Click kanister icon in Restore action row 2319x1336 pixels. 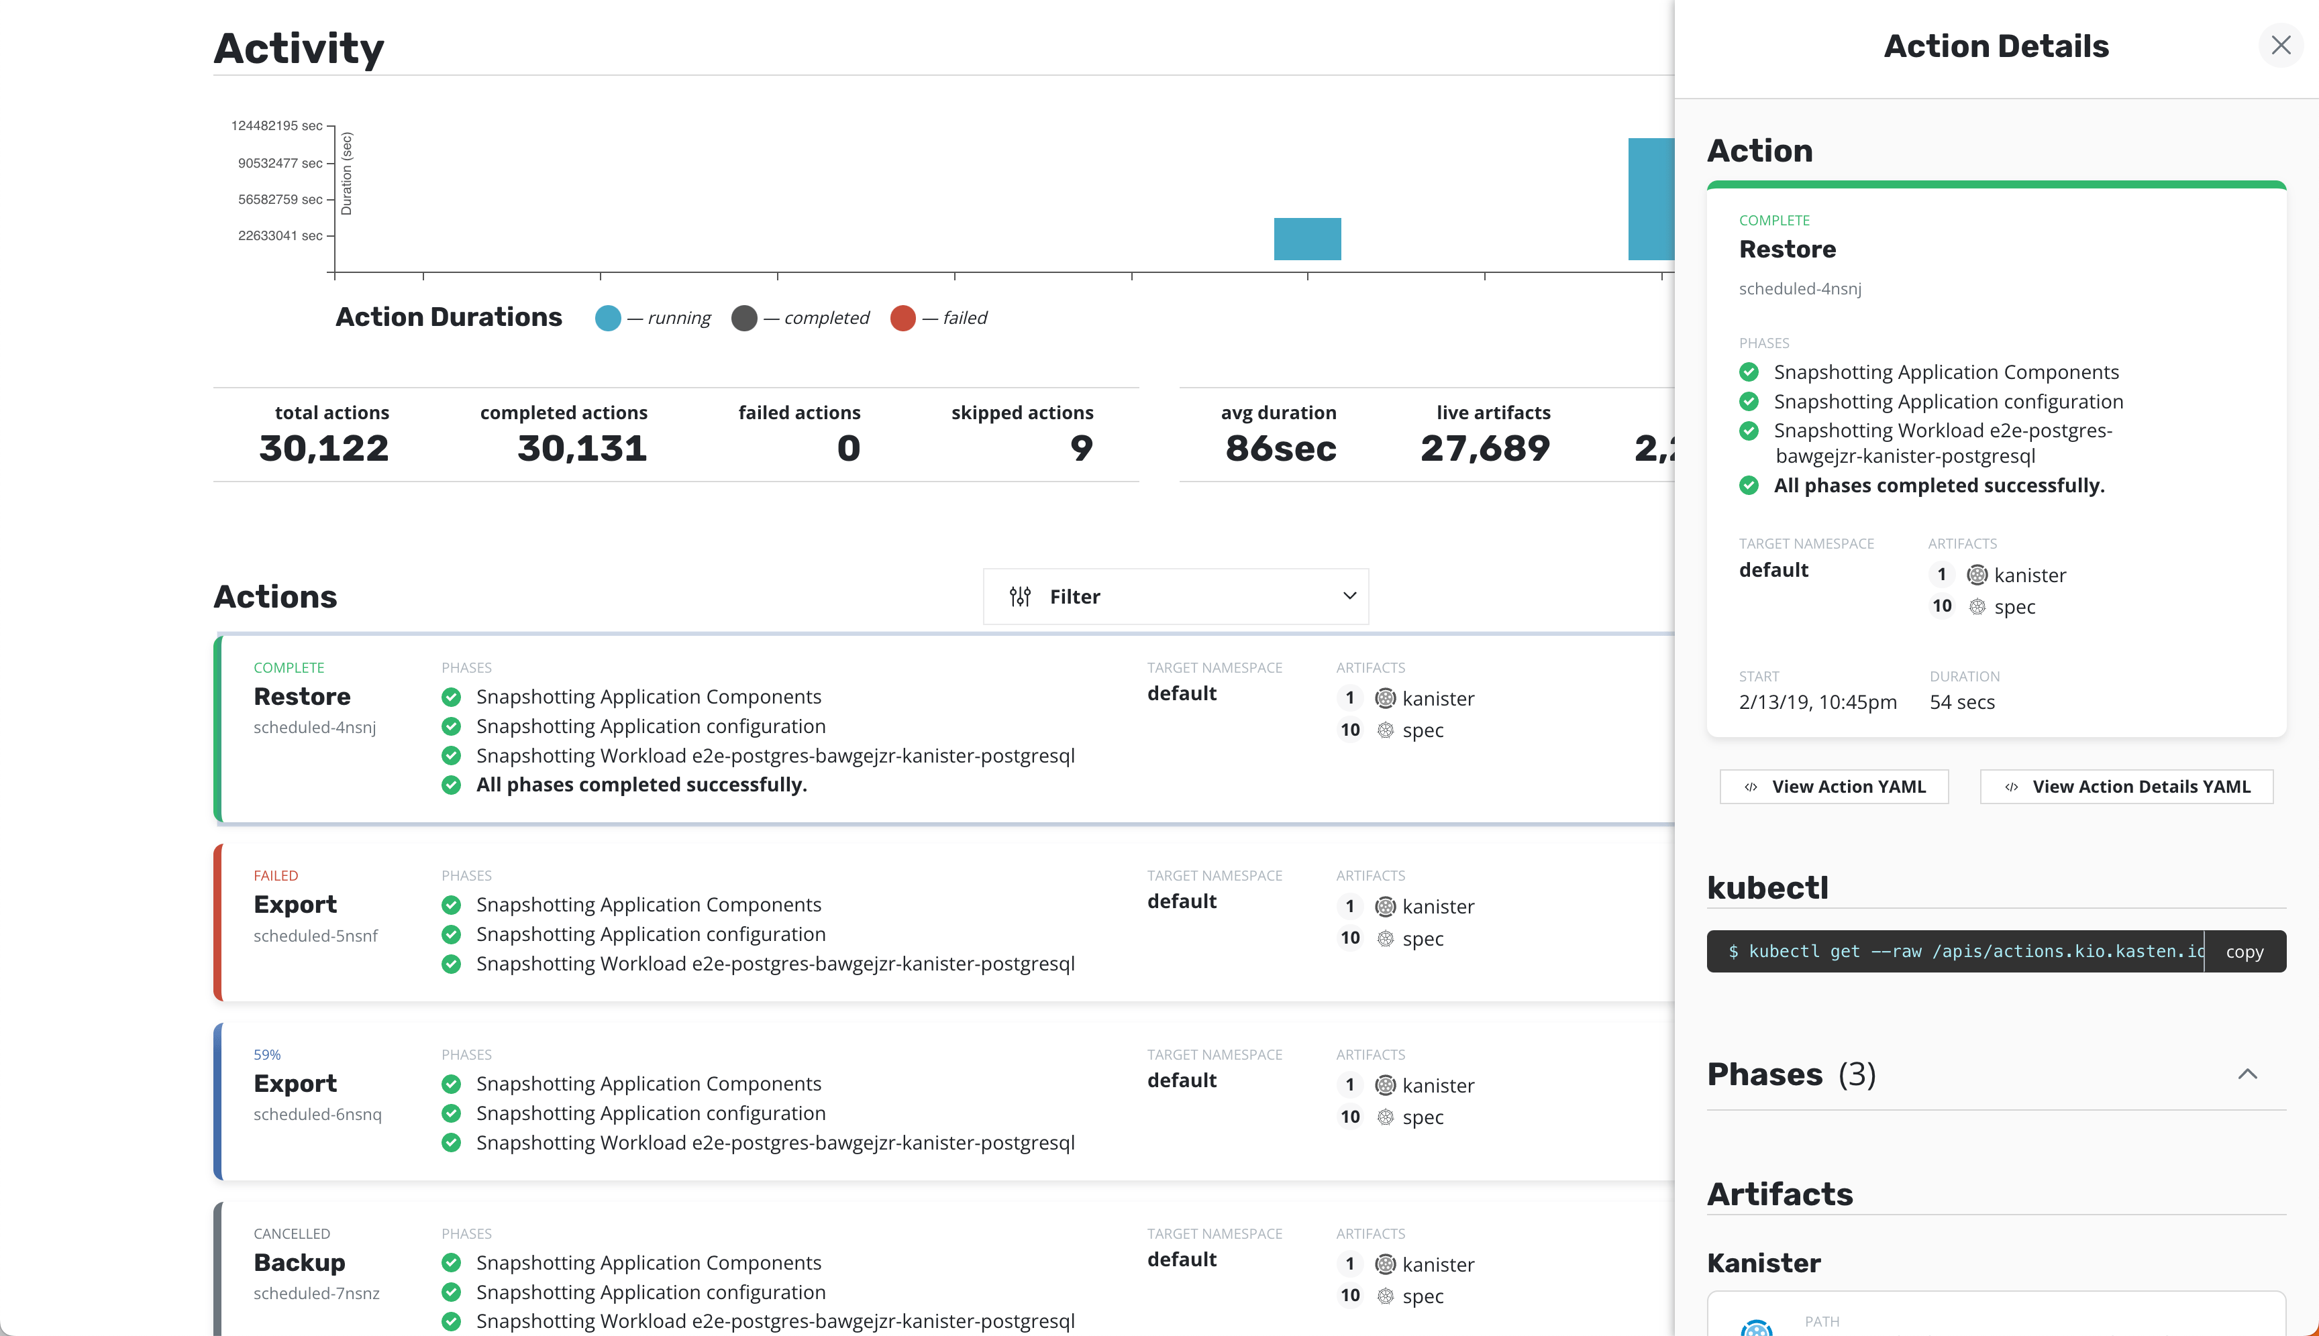click(x=1386, y=698)
